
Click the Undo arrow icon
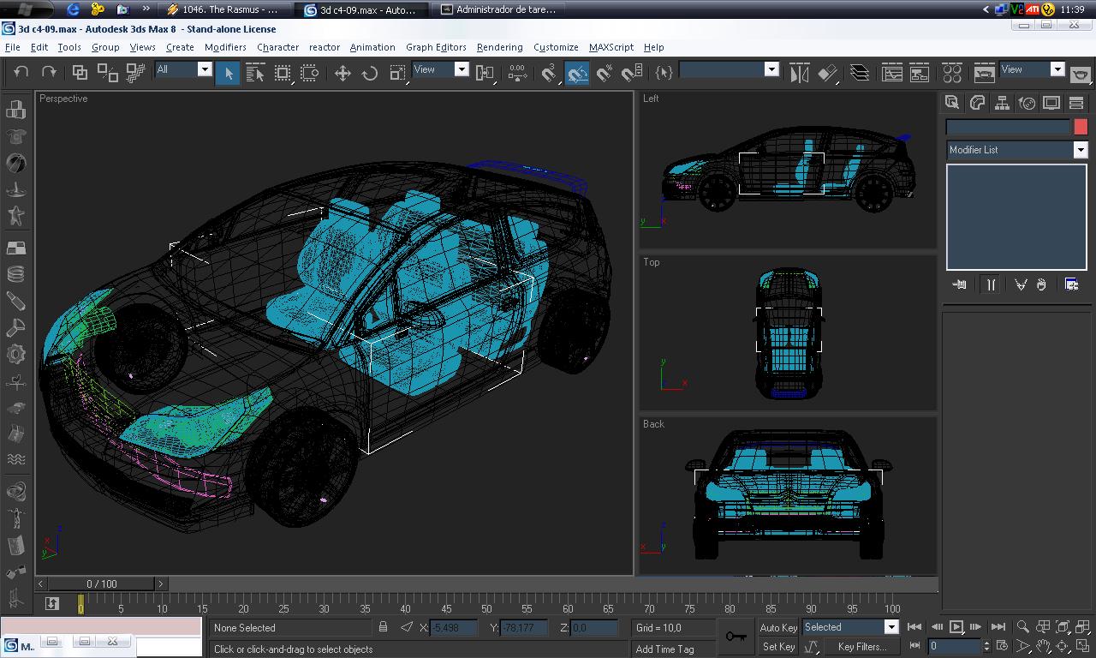coord(21,74)
